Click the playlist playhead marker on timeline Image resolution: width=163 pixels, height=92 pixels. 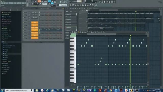136,12
